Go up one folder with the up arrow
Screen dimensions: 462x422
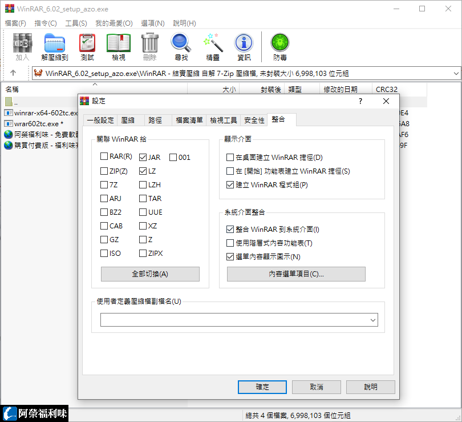(x=13, y=73)
